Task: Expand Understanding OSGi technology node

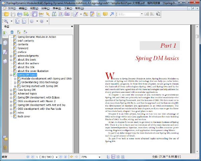Action: coord(15,82)
